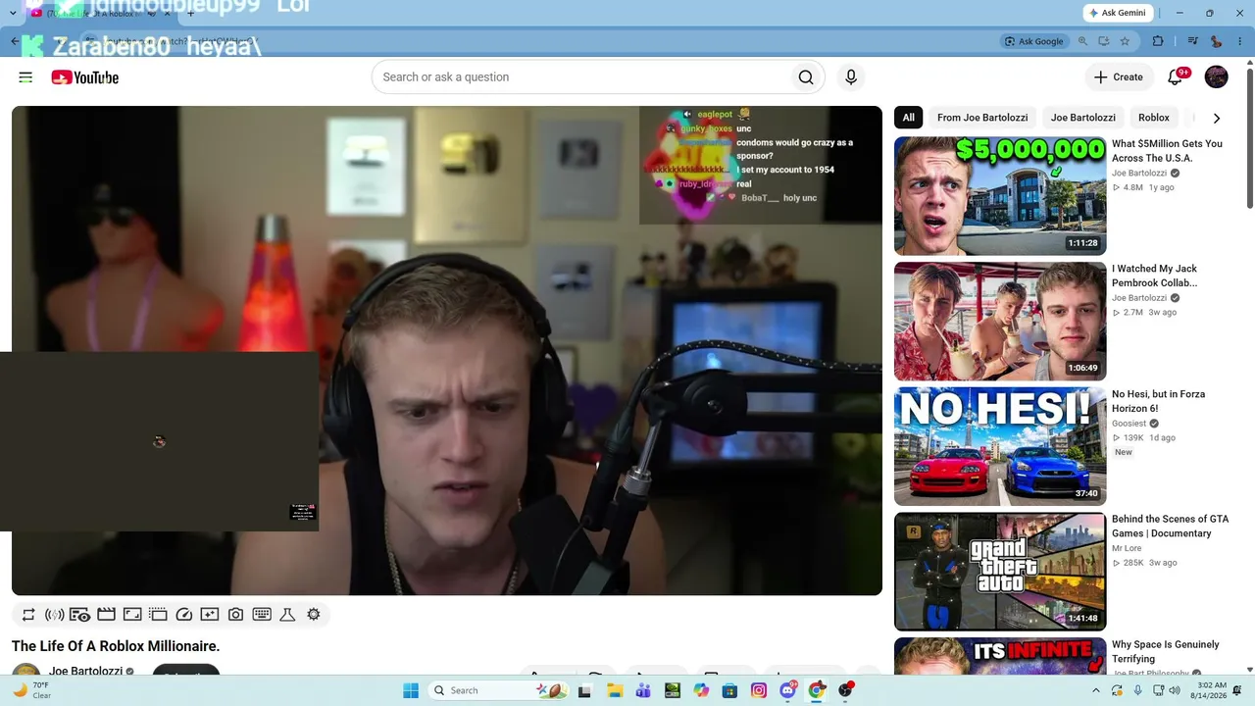Screen dimensions: 1255x706
Task: Click the main video player area
Action: pyautogui.click(x=447, y=350)
